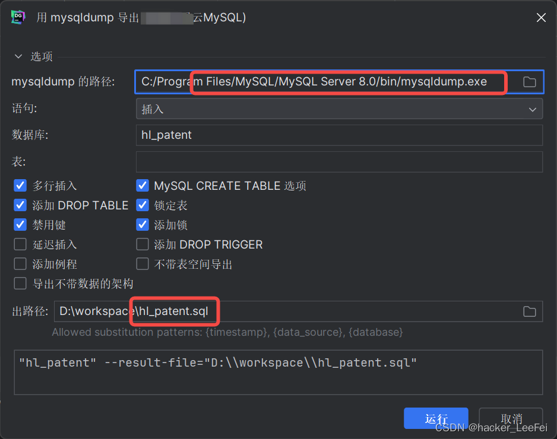Collapse the 选项 section
Screen dimensions: 557x439
pos(18,56)
